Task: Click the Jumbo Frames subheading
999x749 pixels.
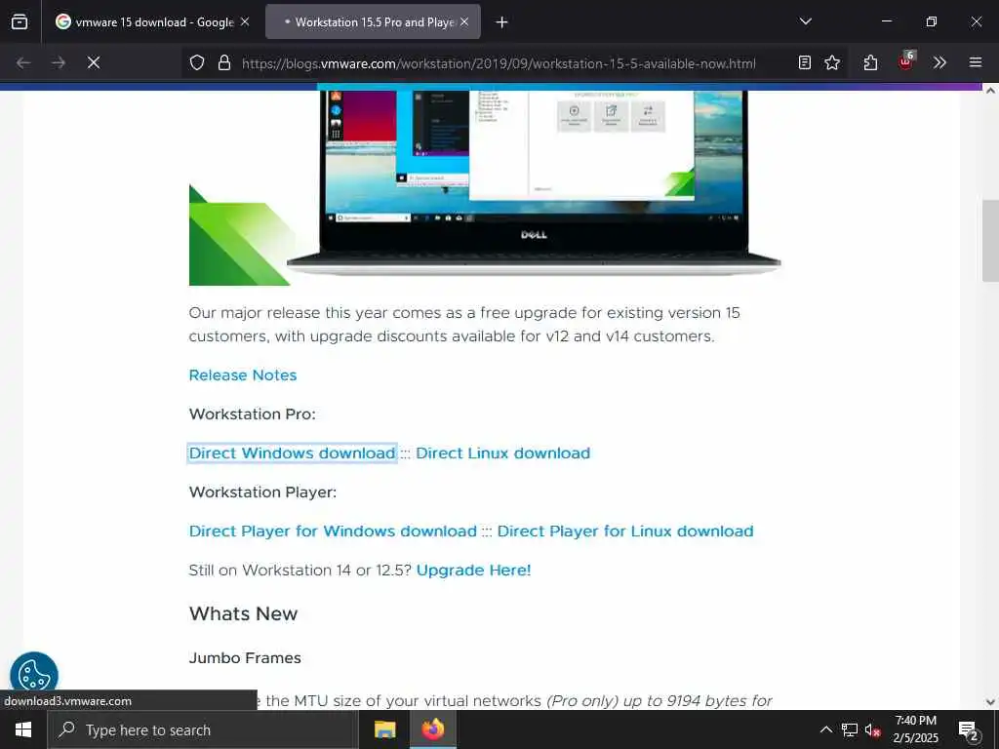Action: pos(245,658)
